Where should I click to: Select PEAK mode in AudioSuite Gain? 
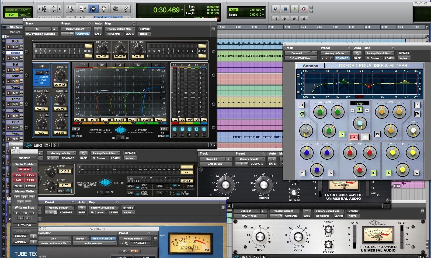134,251
